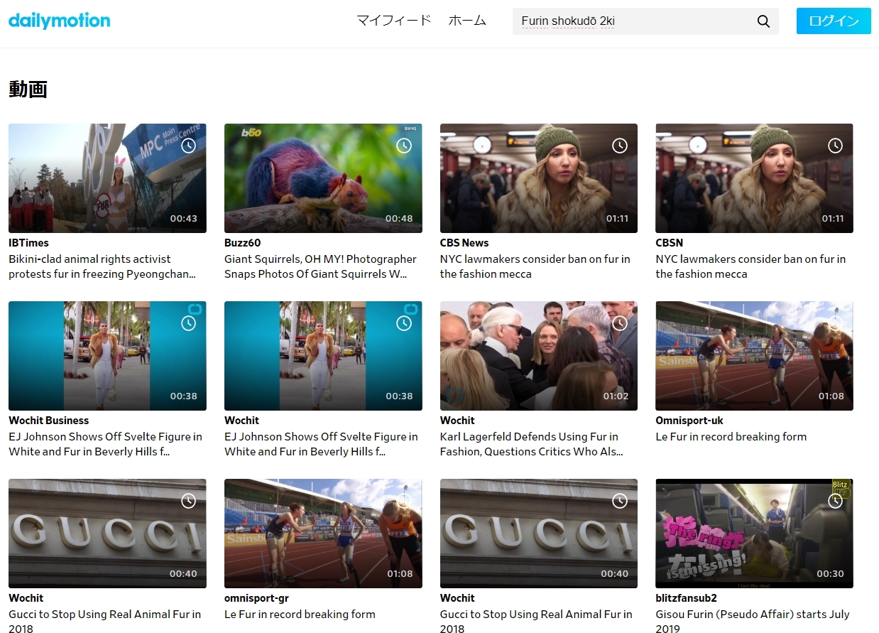Screen dimensions: 879x633
Task: Open the IBTimes channel link
Action: pyautogui.click(x=28, y=243)
